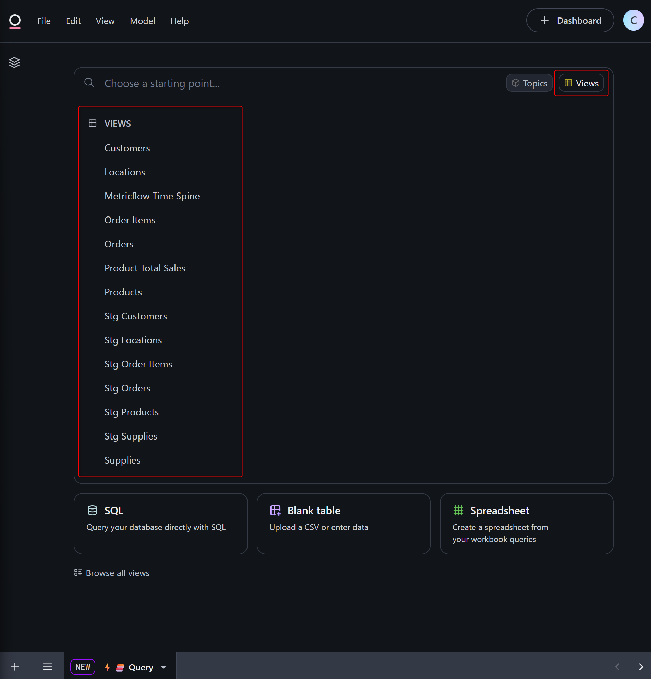
Task: Go to previous tab with left chevron
Action: point(617,667)
